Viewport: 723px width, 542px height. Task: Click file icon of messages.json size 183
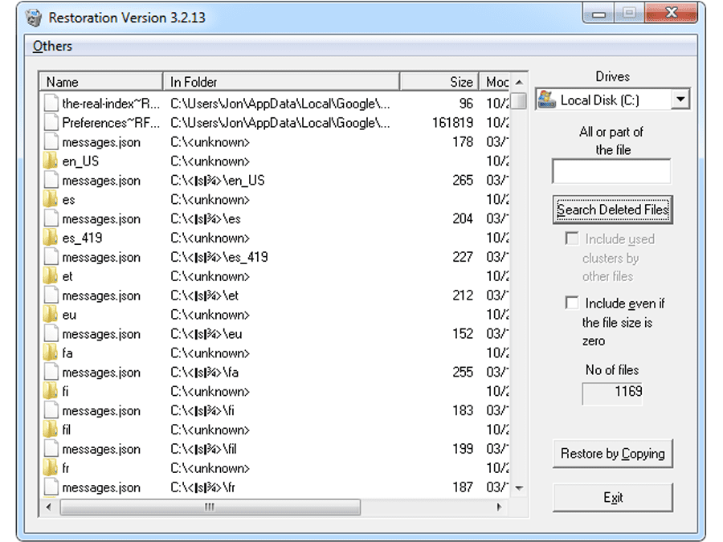pyautogui.click(x=51, y=410)
